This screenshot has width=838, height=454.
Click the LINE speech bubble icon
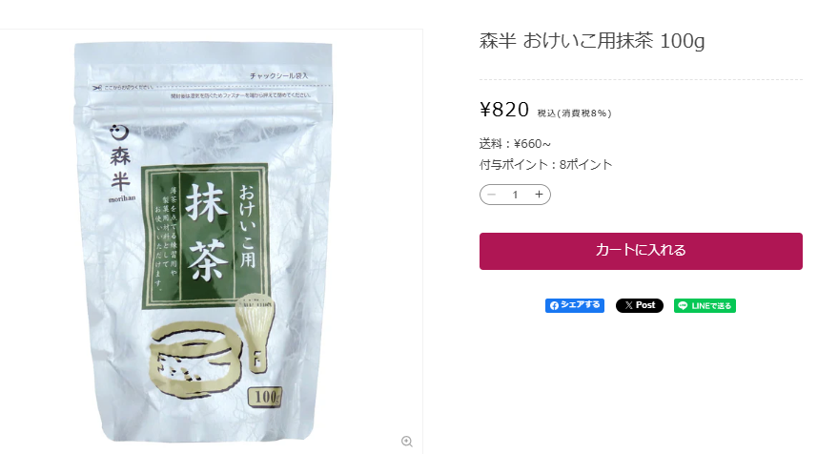[683, 305]
